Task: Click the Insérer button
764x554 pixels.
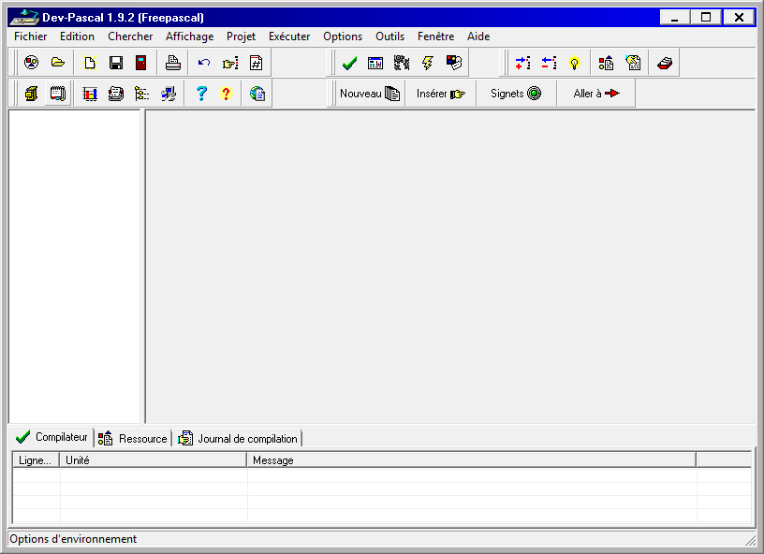Action: (x=440, y=94)
